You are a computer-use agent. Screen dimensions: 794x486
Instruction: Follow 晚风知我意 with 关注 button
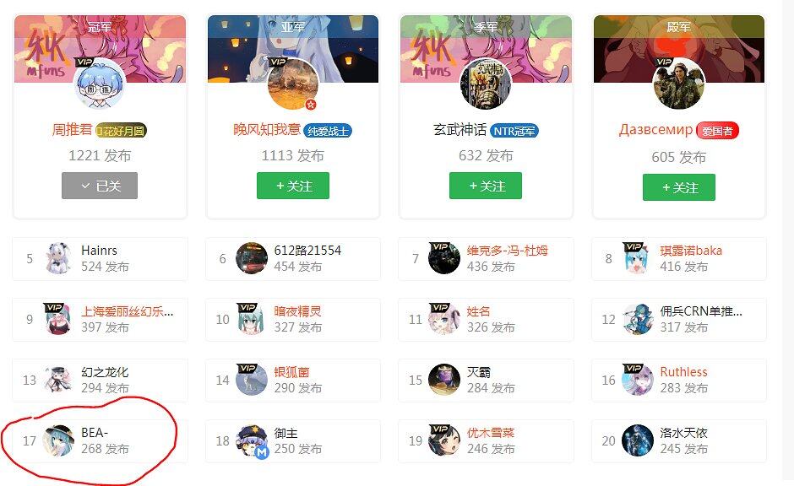[293, 186]
